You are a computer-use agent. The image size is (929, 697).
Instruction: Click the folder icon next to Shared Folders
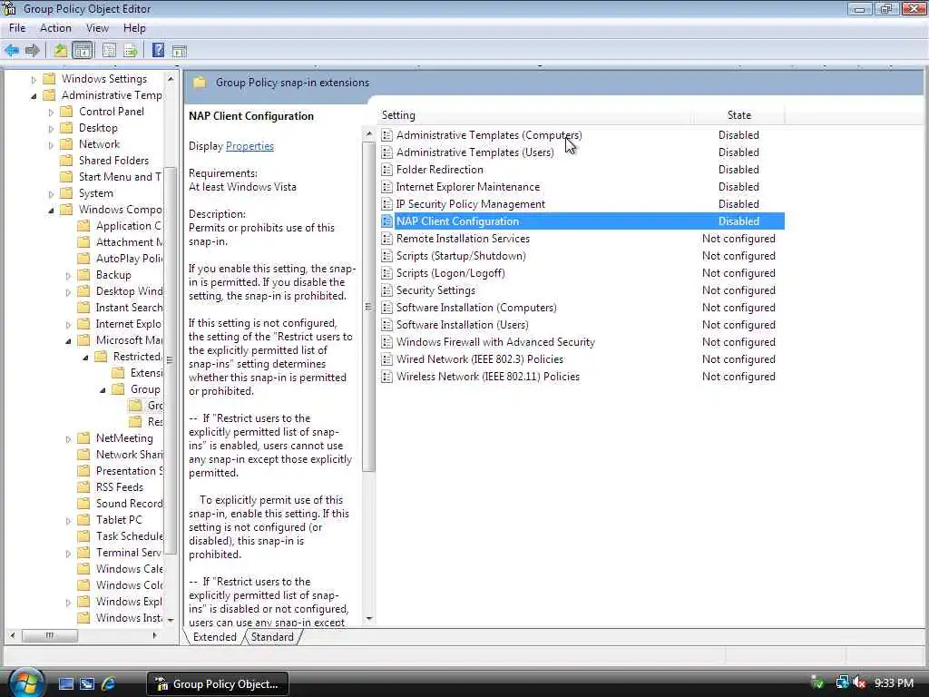[66, 161]
